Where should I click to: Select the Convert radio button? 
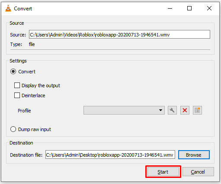tap(13, 72)
